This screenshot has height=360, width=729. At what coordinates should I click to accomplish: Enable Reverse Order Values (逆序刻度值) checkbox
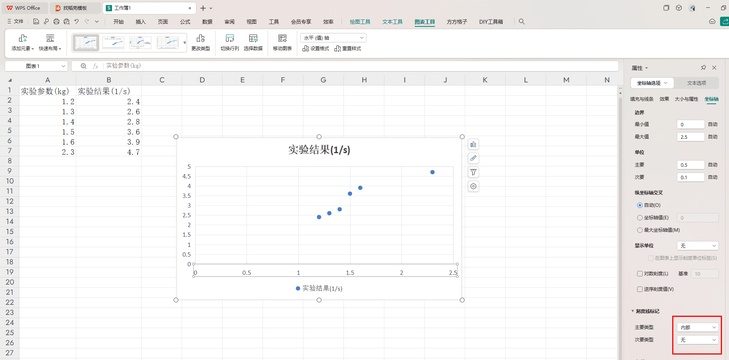640,289
